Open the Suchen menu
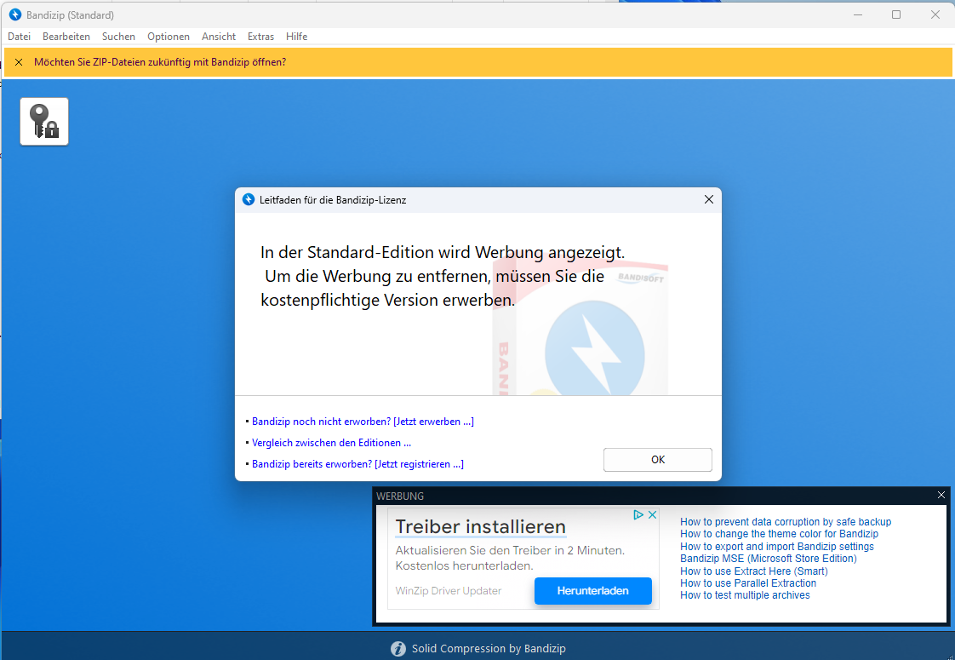 click(119, 37)
